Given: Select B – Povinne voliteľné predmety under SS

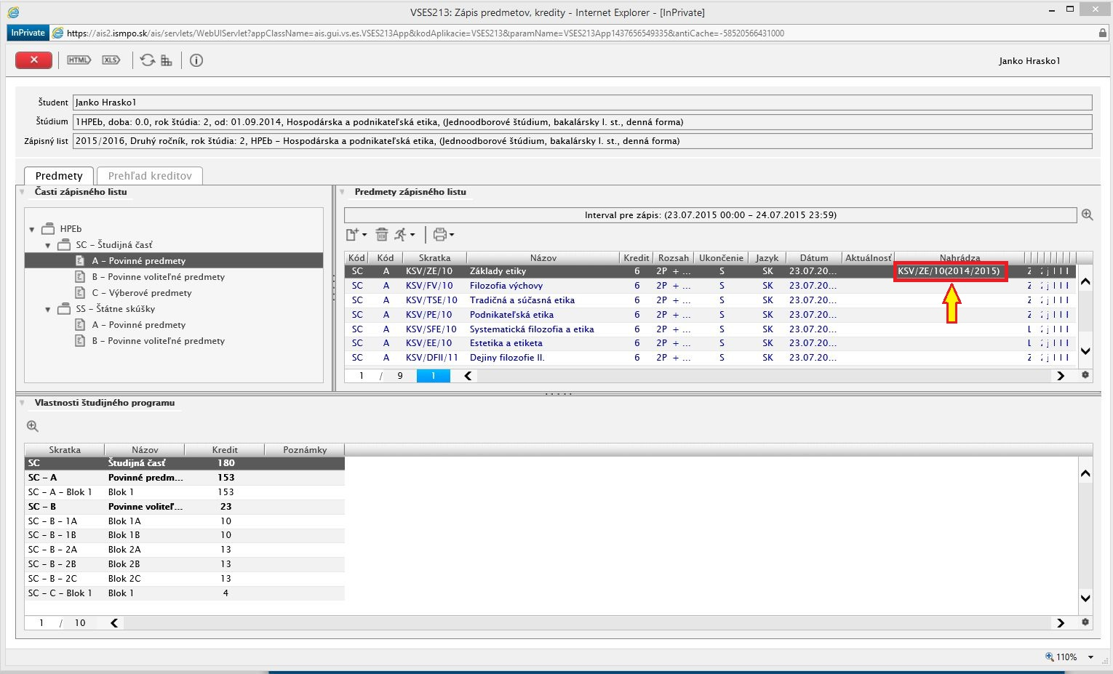Looking at the screenshot, I should [x=158, y=340].
